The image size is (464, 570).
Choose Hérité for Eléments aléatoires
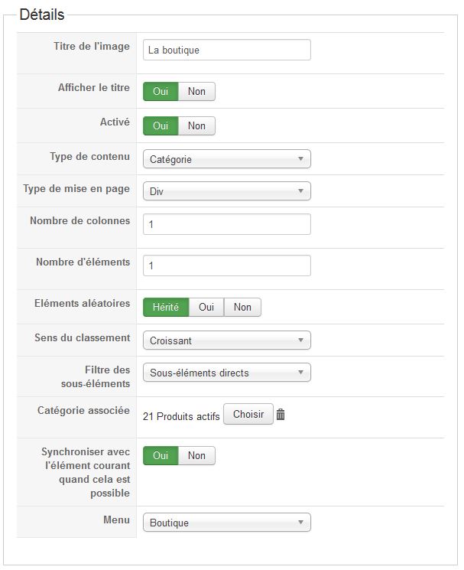[166, 307]
